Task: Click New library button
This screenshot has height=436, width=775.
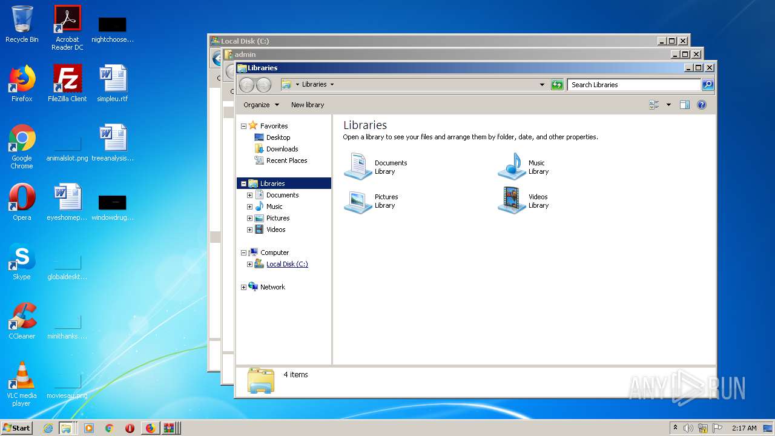Action: 308,105
